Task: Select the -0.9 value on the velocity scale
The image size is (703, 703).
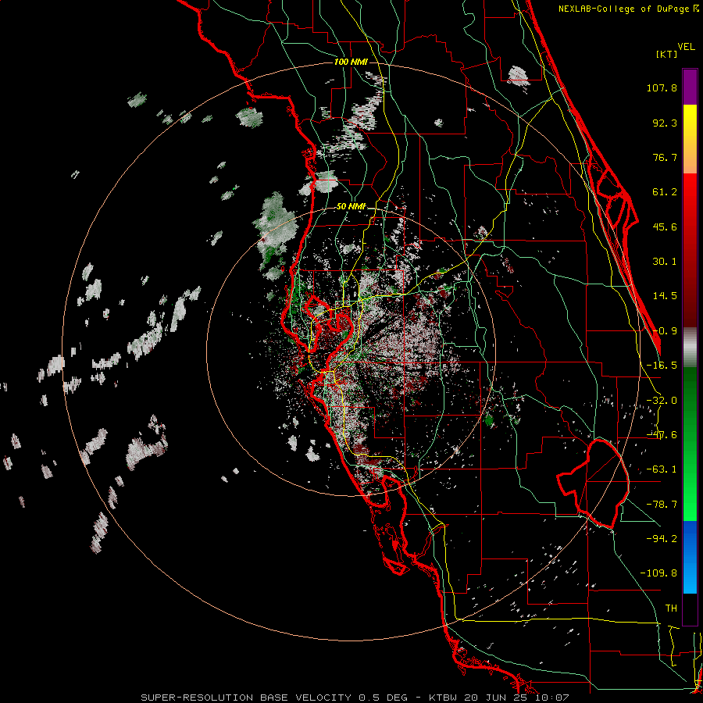Action: [x=665, y=331]
